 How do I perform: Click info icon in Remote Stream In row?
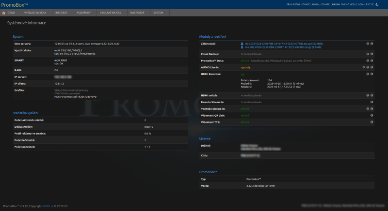pos(372,102)
